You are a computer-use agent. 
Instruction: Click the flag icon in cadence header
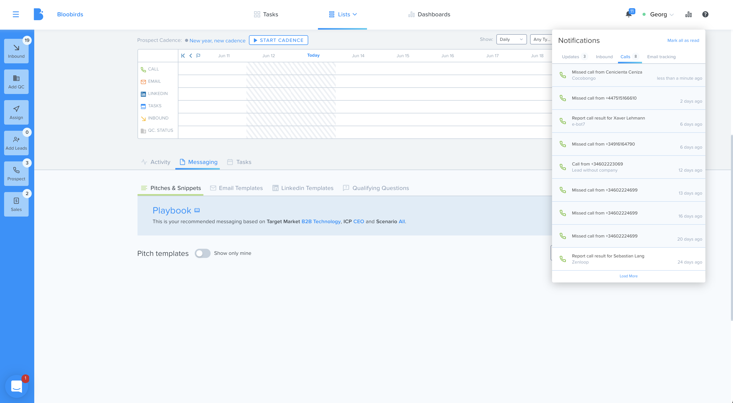pos(198,56)
